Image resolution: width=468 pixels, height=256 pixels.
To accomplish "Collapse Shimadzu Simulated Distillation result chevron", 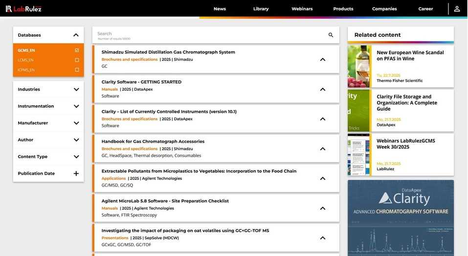I will point(323,59).
